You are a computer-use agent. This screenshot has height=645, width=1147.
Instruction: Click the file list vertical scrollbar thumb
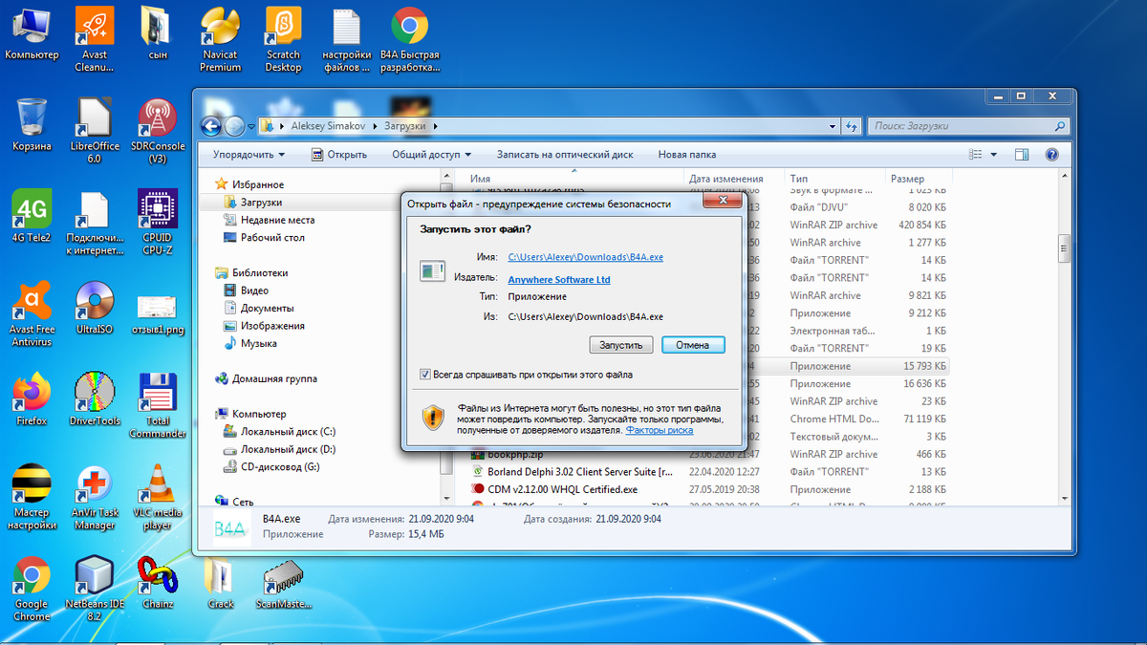point(1063,248)
